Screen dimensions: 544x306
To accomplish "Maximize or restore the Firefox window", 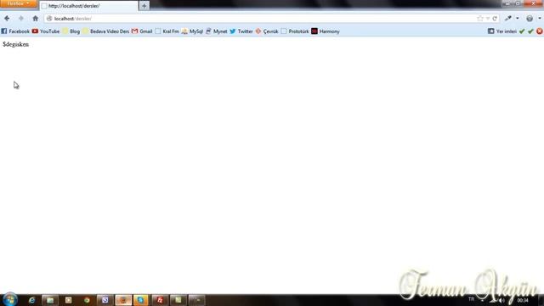I will click(518, 3).
